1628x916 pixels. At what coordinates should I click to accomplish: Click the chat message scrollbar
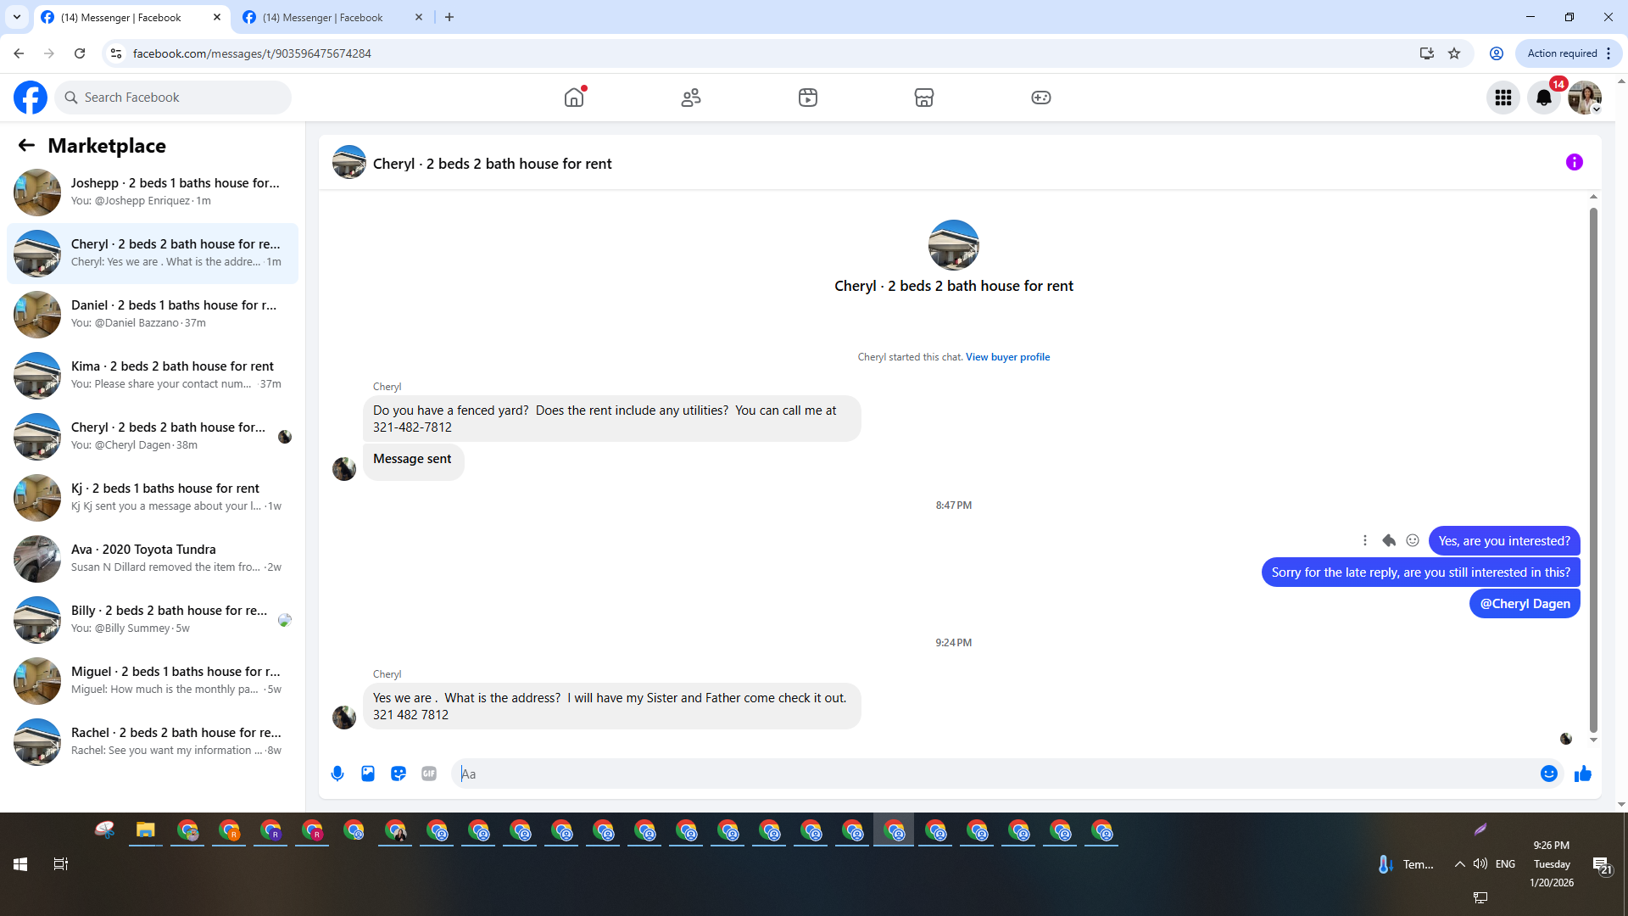(1593, 468)
